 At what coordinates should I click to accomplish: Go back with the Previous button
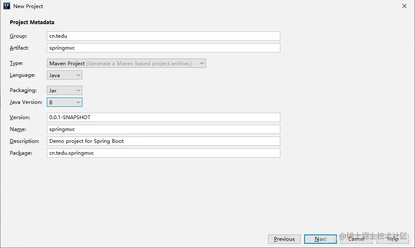[x=284, y=239]
